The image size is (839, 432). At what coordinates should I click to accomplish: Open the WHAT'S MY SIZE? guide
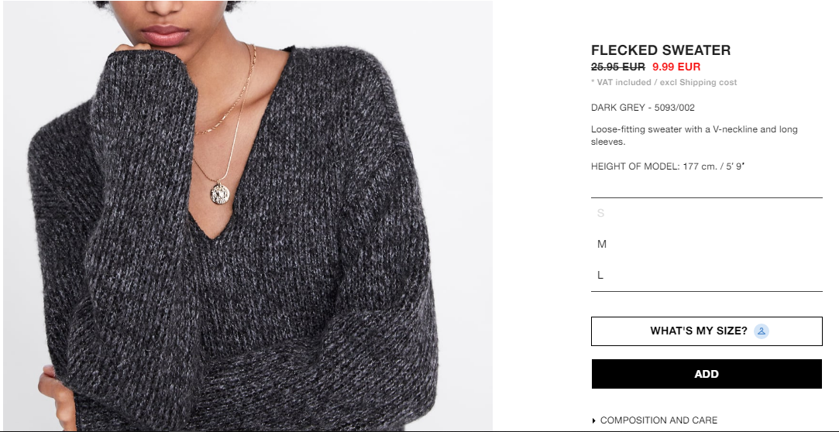(707, 331)
